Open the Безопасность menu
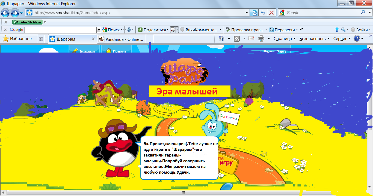 pos(315,39)
